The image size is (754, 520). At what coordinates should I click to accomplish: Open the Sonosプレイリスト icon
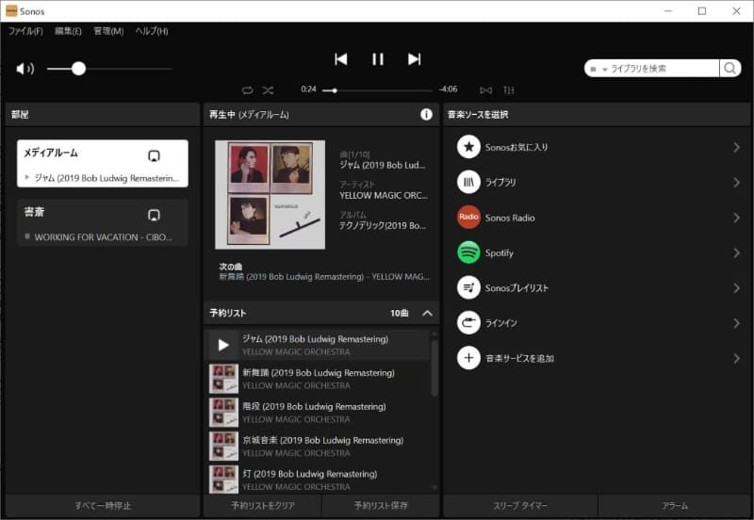(x=468, y=287)
